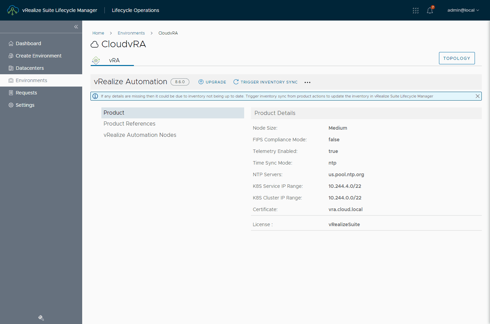Open Requests from the sidebar

[x=26, y=92]
